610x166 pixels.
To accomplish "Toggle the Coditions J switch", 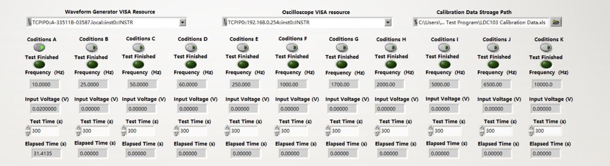I will pos(493,48).
